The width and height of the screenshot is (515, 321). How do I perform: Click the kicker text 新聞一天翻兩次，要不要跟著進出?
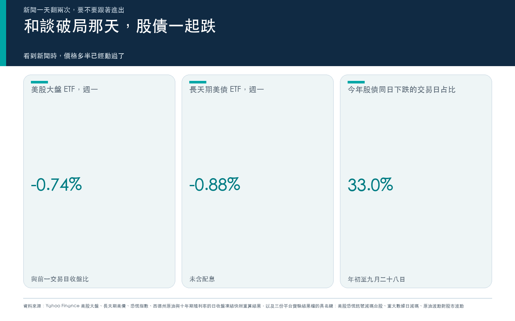74,10
